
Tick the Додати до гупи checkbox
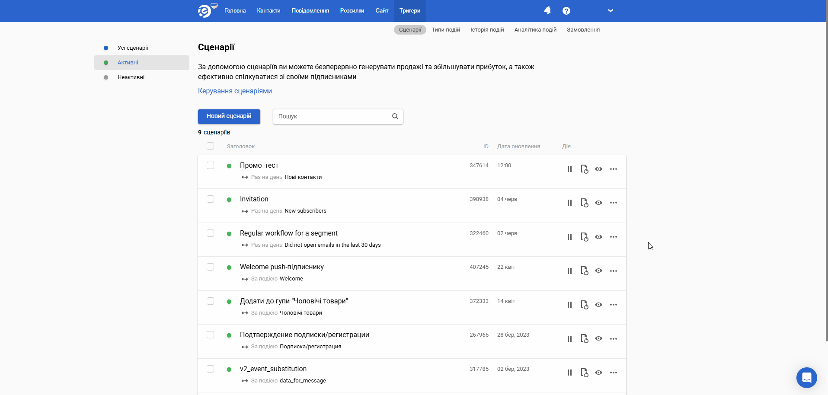click(210, 301)
